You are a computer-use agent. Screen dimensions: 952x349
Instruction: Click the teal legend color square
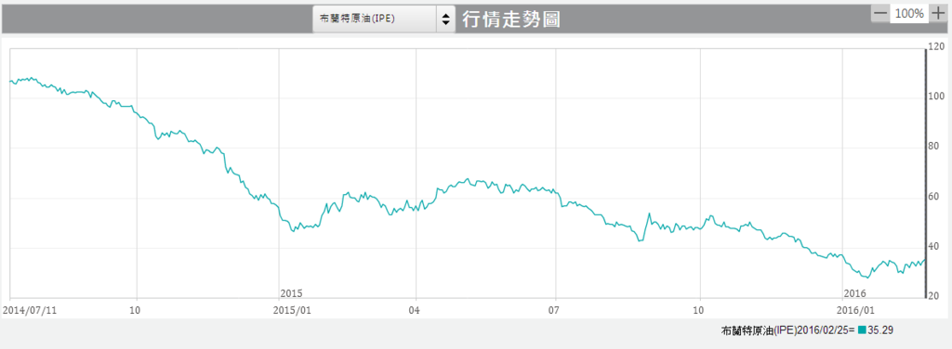[x=862, y=330]
